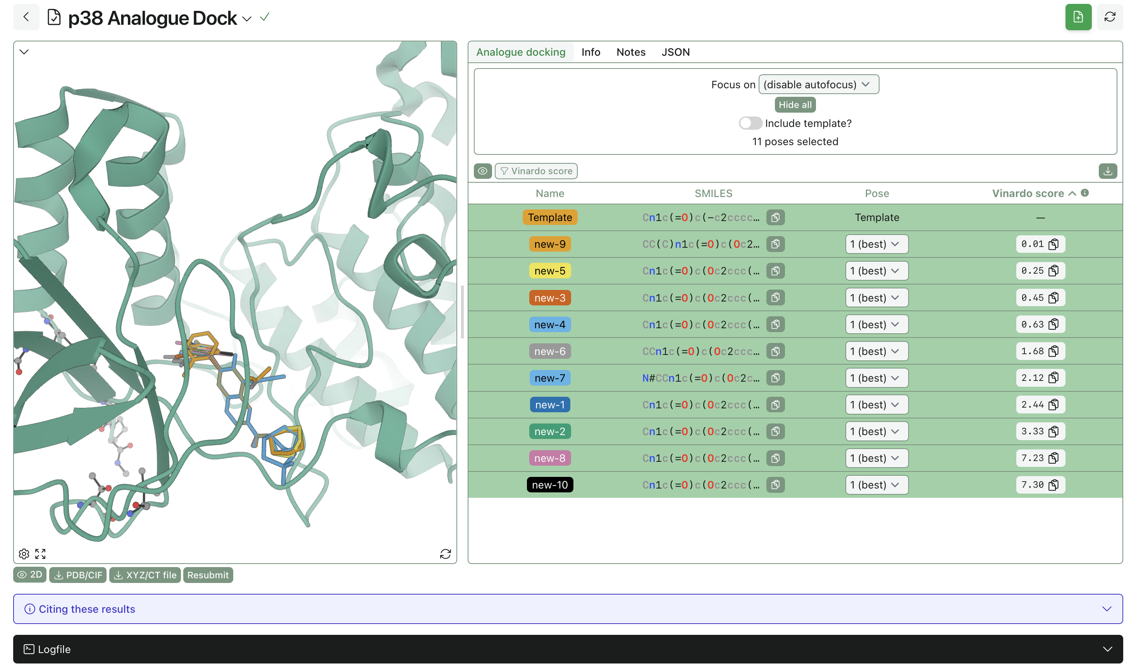Copy the Template SMILES string

coord(775,218)
